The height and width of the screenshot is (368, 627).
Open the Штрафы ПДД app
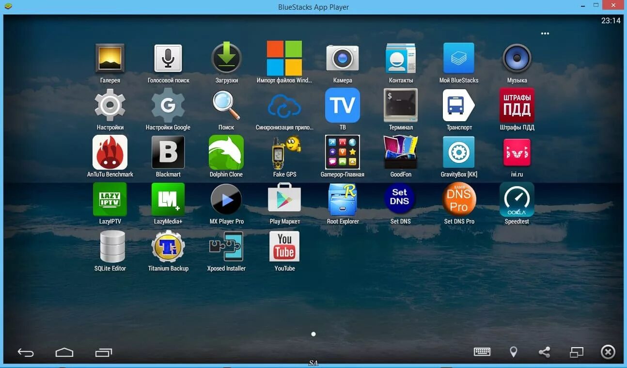[x=517, y=105]
